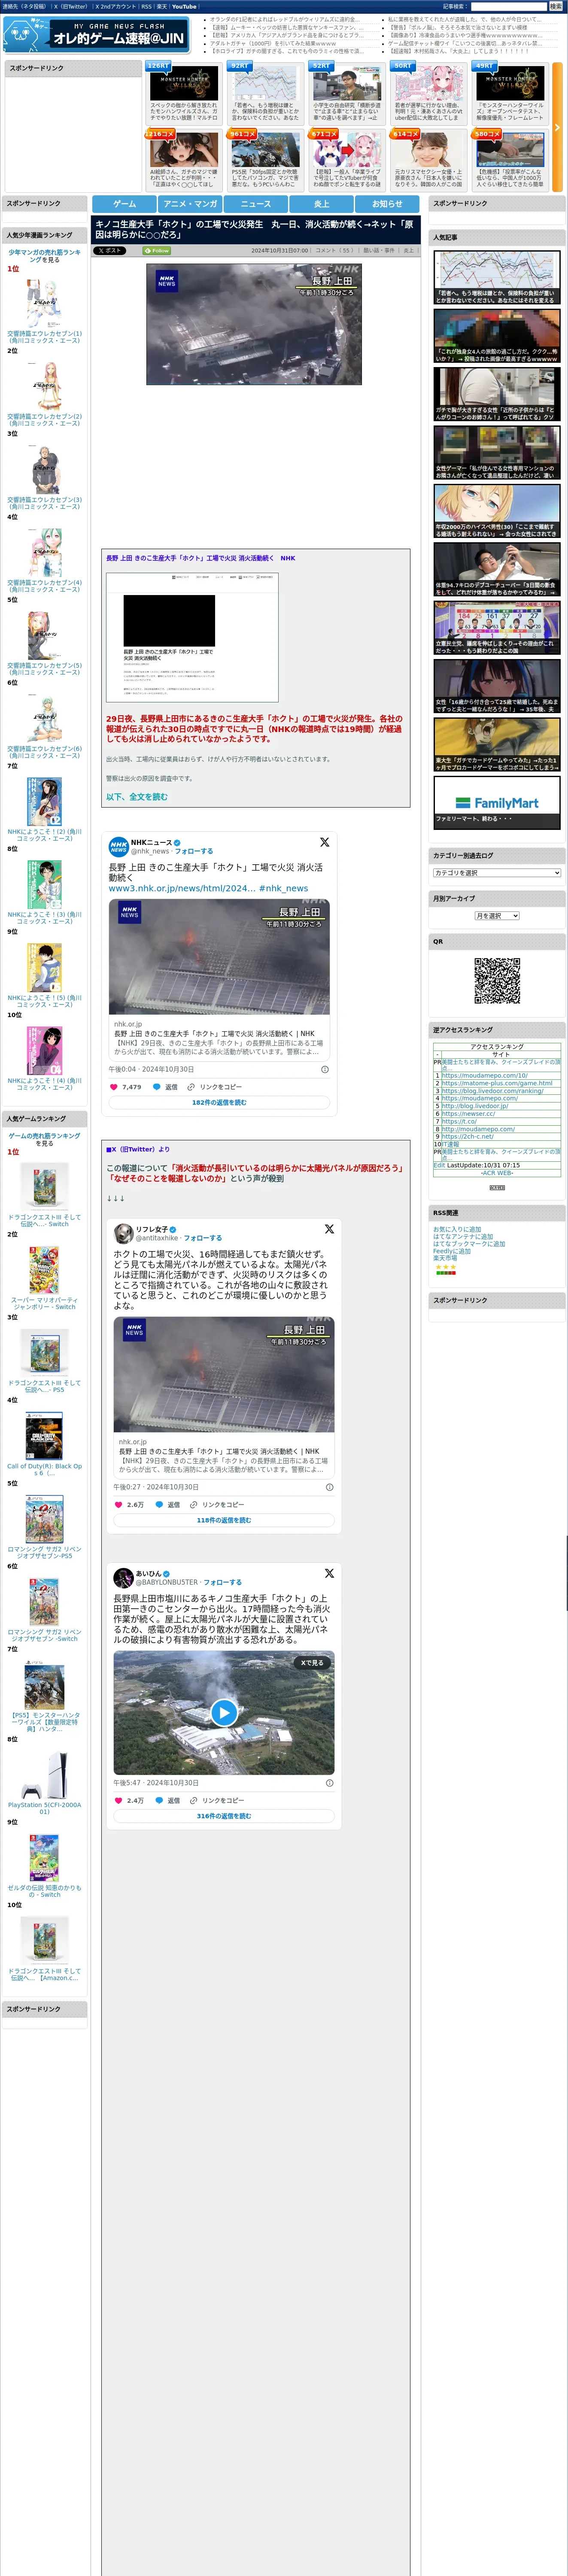Open https://moudamepo.com/10/ ranking link
Image resolution: width=568 pixels, height=2576 pixels.
[485, 1075]
